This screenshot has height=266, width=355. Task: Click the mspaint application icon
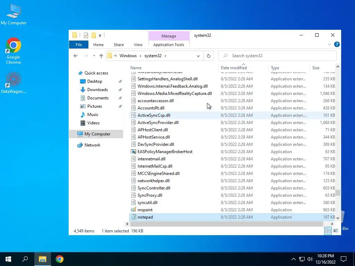(133, 210)
